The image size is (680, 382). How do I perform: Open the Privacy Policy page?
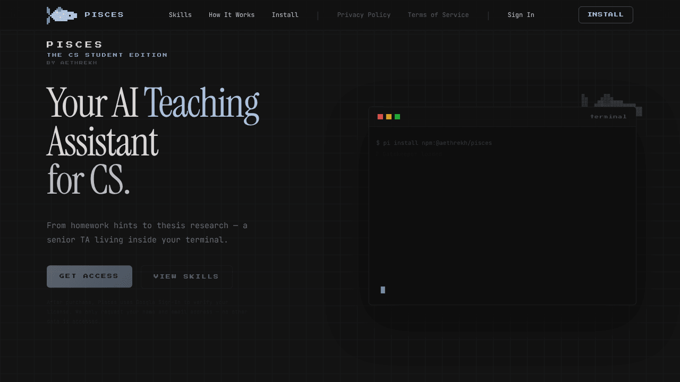364,15
